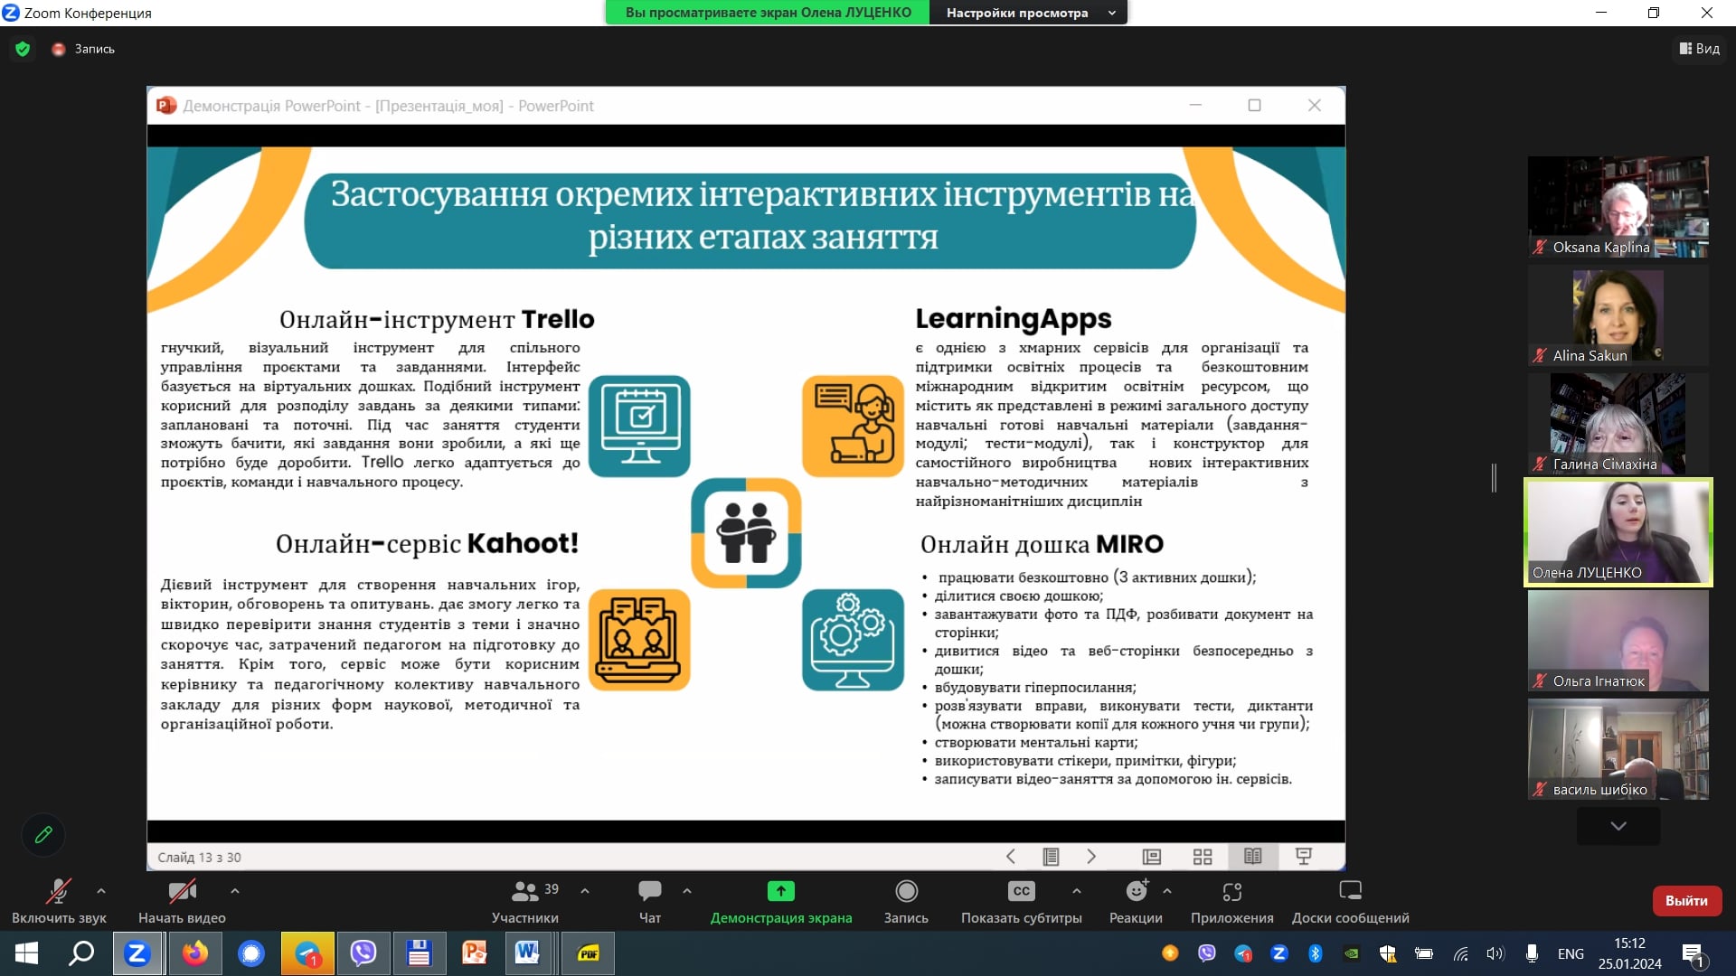
Task: Start camera with Начать видео
Action: 182,901
